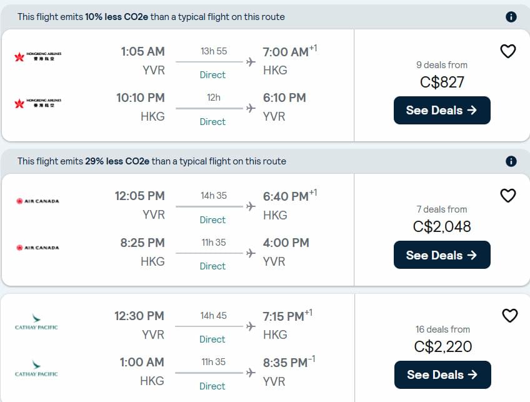The height and width of the screenshot is (402, 530).
Task: See Deals for the C$2,220 Cathay Pacific flight
Action: point(442,374)
